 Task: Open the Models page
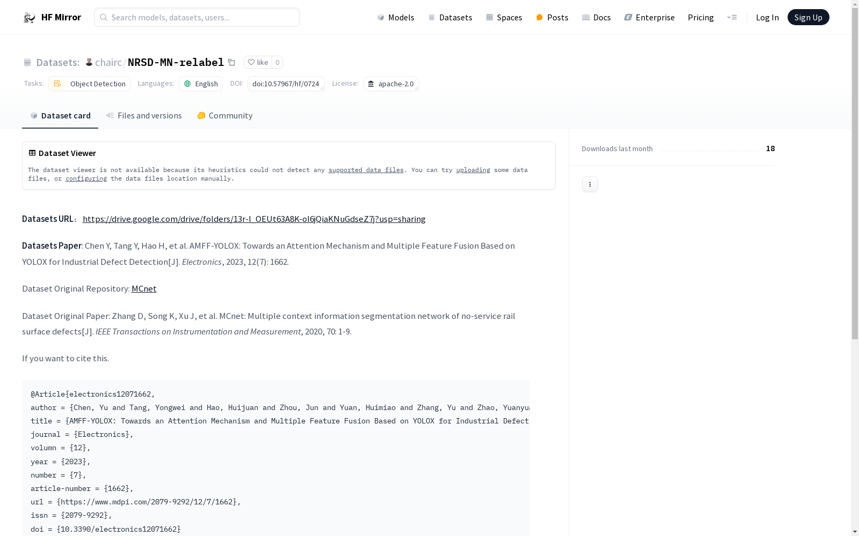396,18
